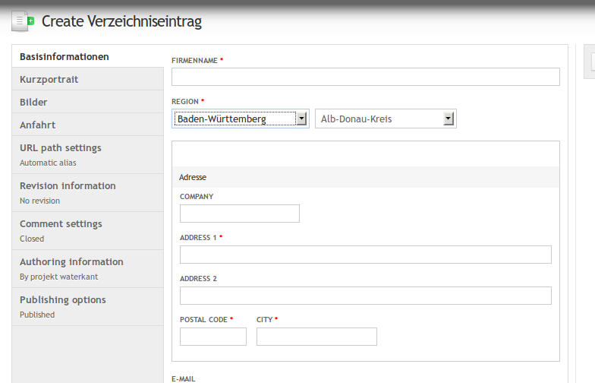Click the document icon beside the page title

point(23,21)
